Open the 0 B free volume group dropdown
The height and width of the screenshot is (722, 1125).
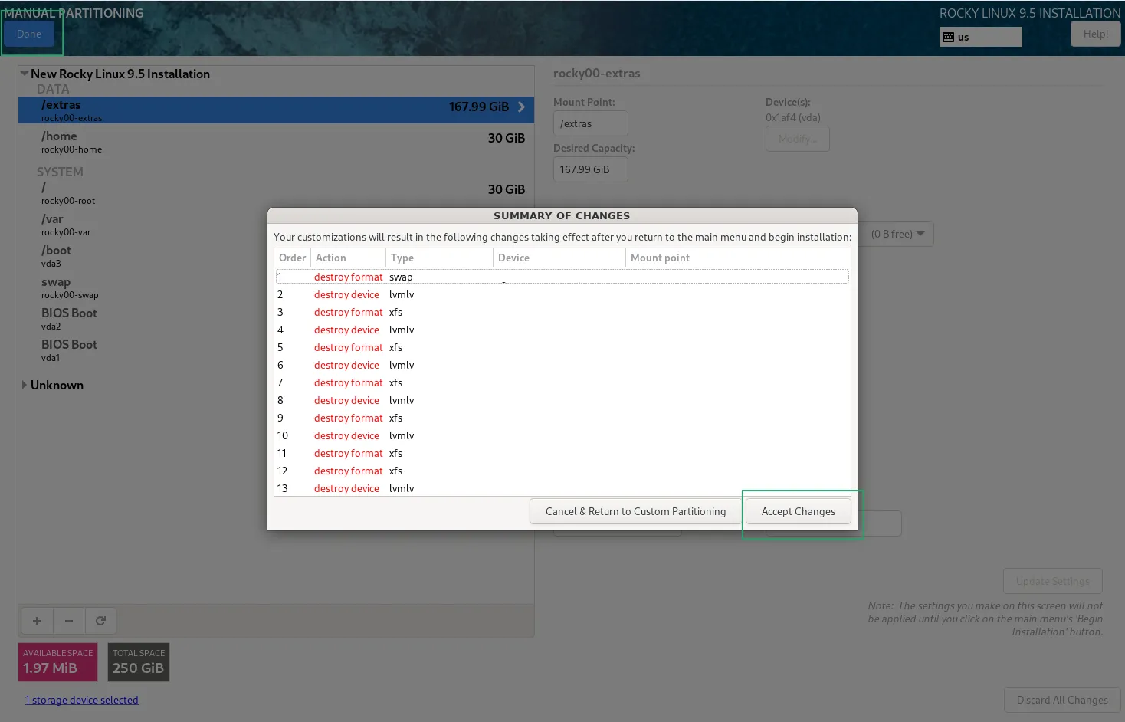[x=898, y=234]
